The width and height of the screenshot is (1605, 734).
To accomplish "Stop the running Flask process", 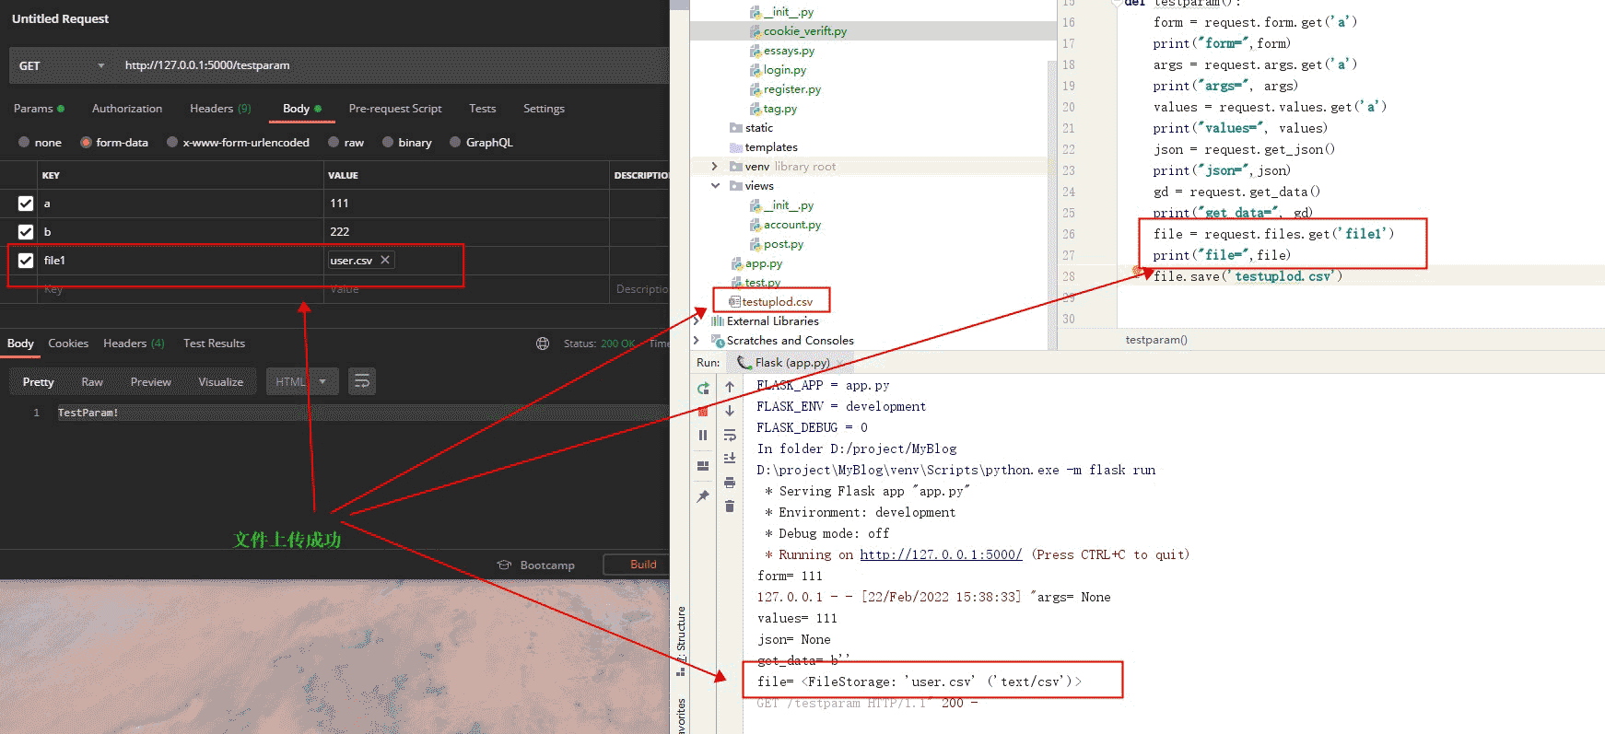I will (703, 412).
